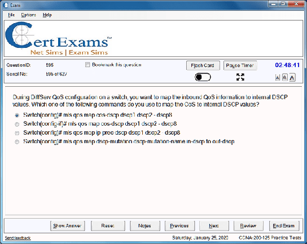Open the File menu
The height and width of the screenshot is (244, 307).
[11, 15]
